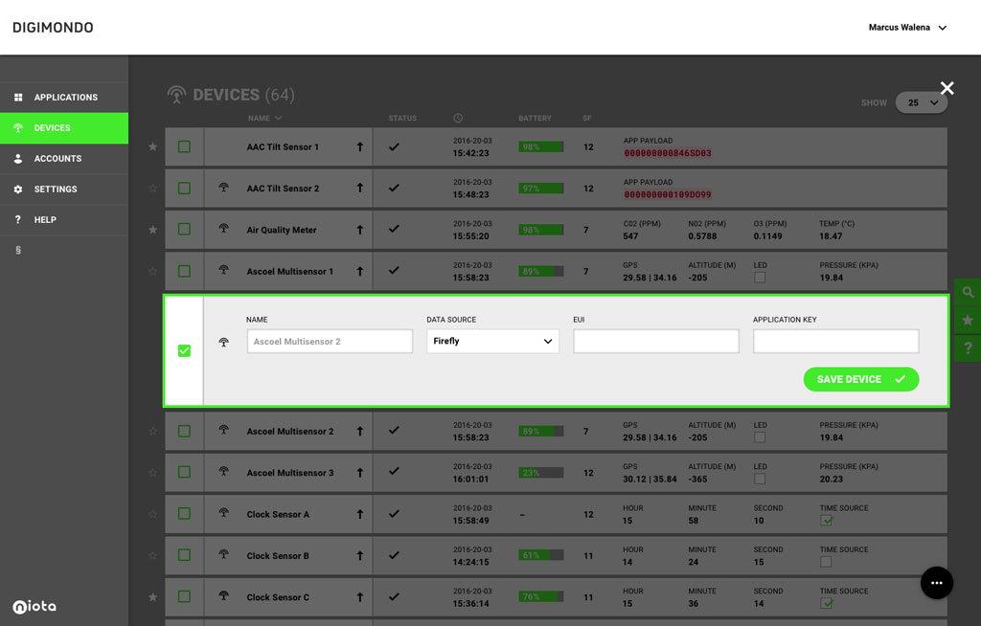Select checkbox for Ascoel Multisensor 3
Screen dimensions: 981x626
pyautogui.click(x=184, y=472)
